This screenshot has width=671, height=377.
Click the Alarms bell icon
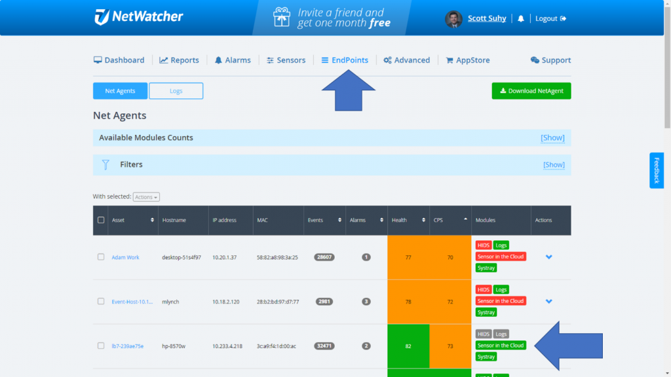pyautogui.click(x=218, y=60)
